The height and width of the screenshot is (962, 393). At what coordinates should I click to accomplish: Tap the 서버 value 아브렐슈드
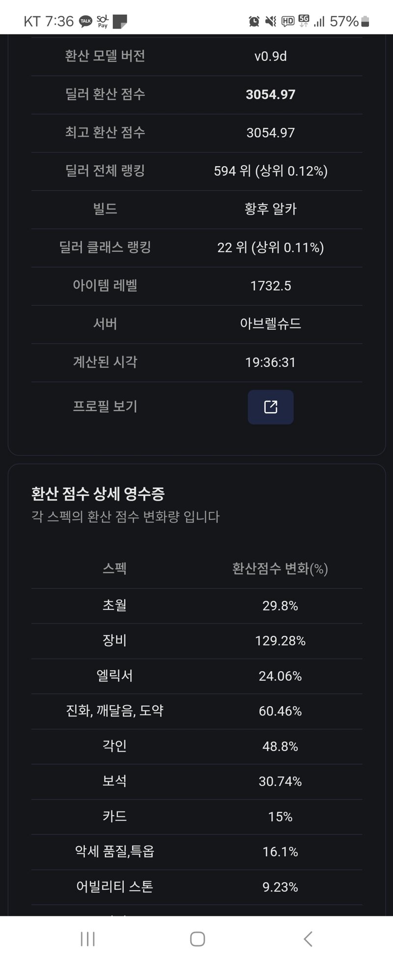click(271, 324)
